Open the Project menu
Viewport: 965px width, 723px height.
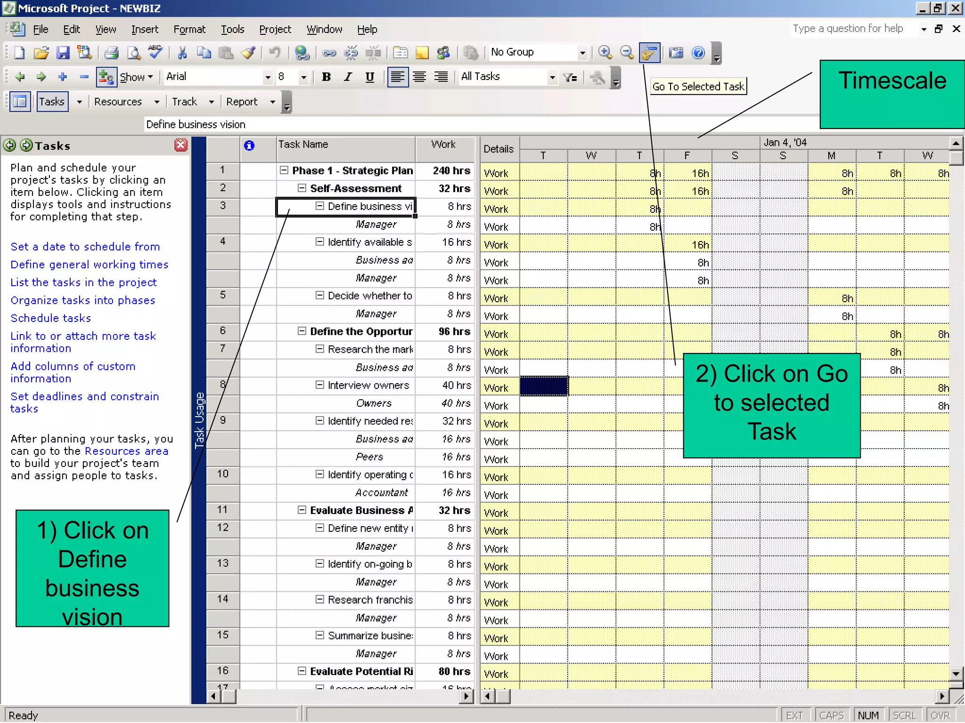click(275, 29)
